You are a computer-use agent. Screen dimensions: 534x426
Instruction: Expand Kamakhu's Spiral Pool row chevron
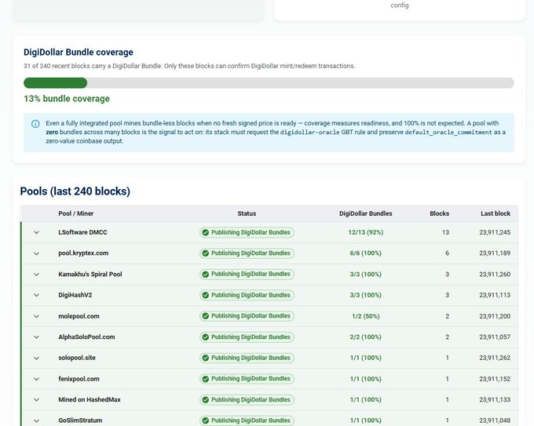[x=36, y=275]
